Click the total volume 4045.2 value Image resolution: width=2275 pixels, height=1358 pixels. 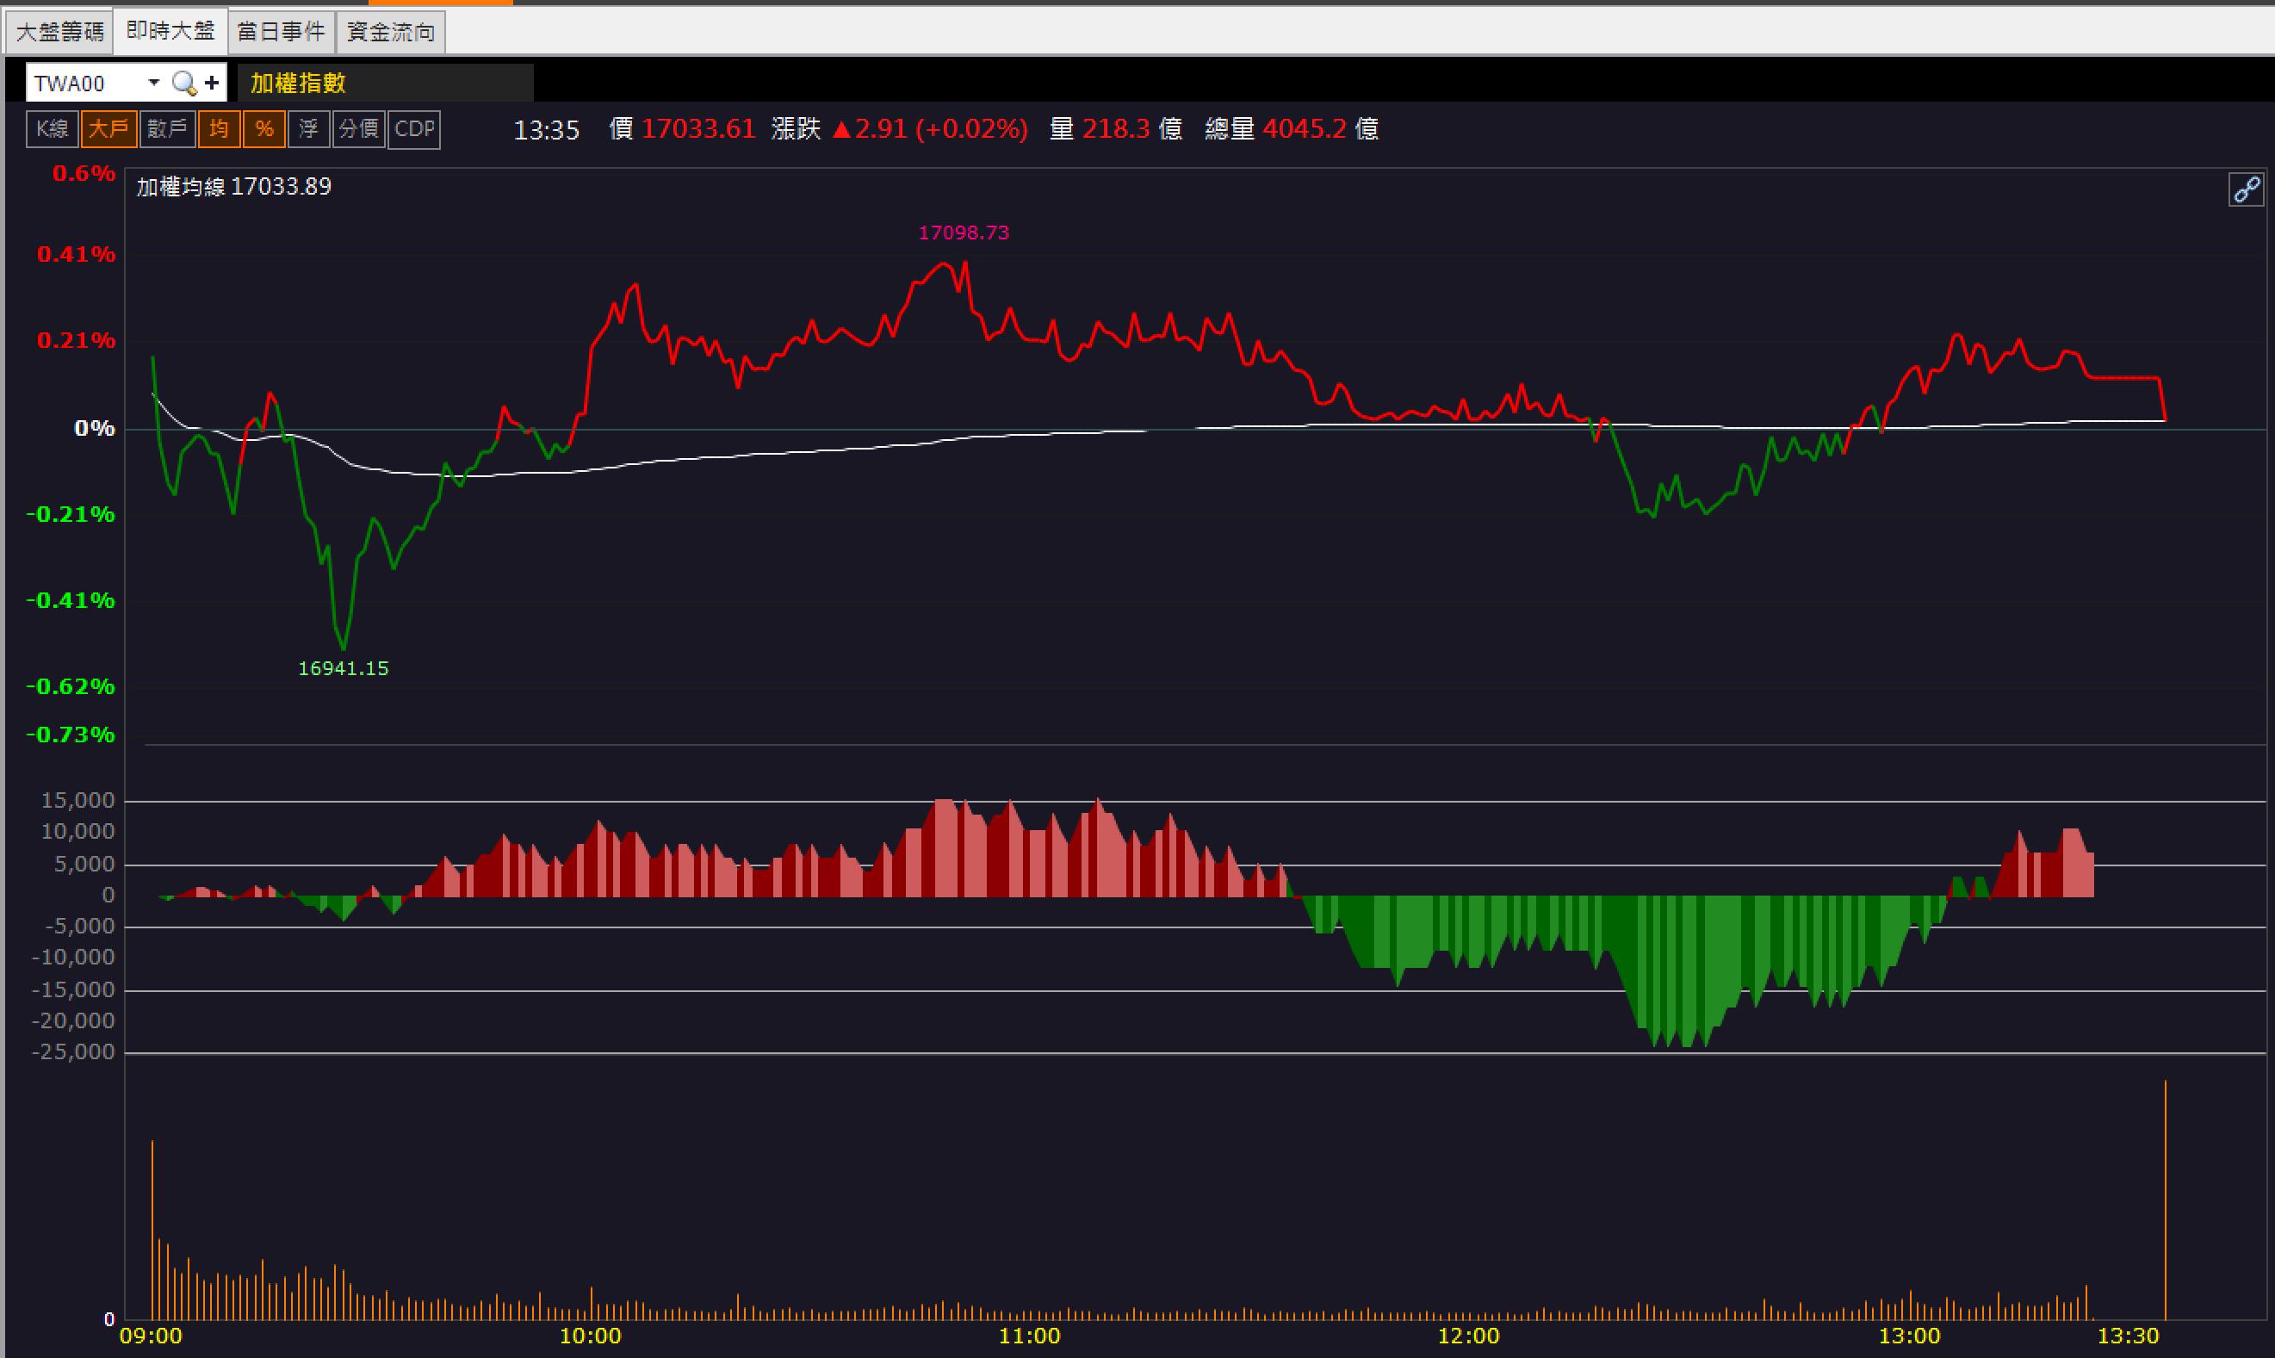click(x=1305, y=129)
